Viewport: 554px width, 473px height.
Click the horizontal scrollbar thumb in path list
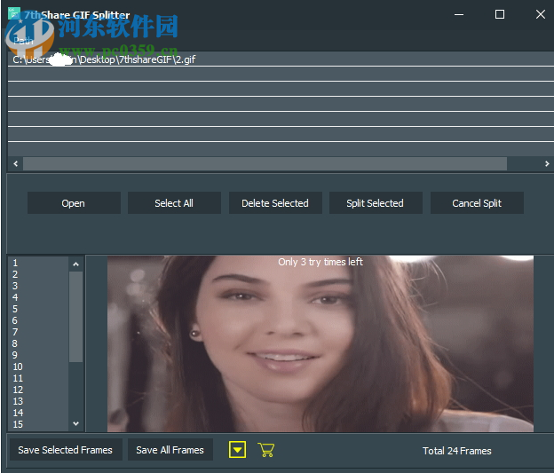[265, 163]
